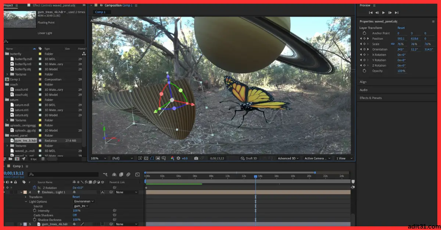The width and height of the screenshot is (441, 230).
Task: Switch to the Project panel tab
Action: tap(8, 5)
